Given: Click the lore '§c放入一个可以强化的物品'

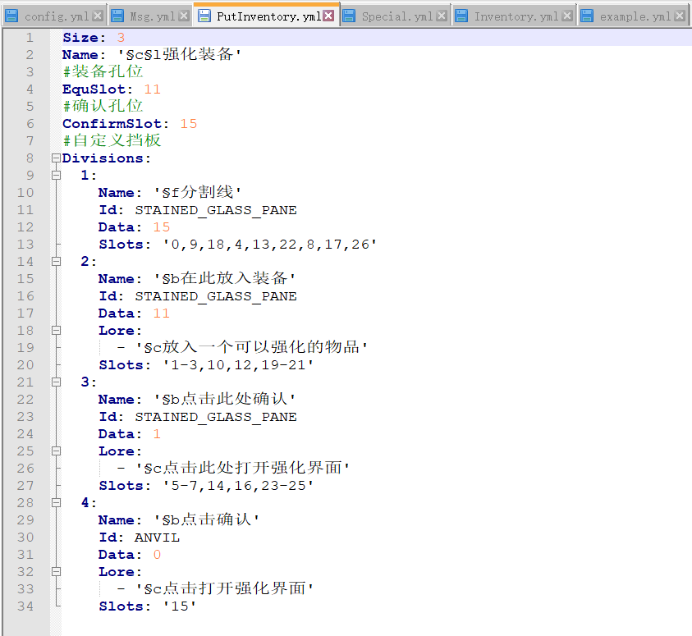Looking at the screenshot, I should coord(251,347).
